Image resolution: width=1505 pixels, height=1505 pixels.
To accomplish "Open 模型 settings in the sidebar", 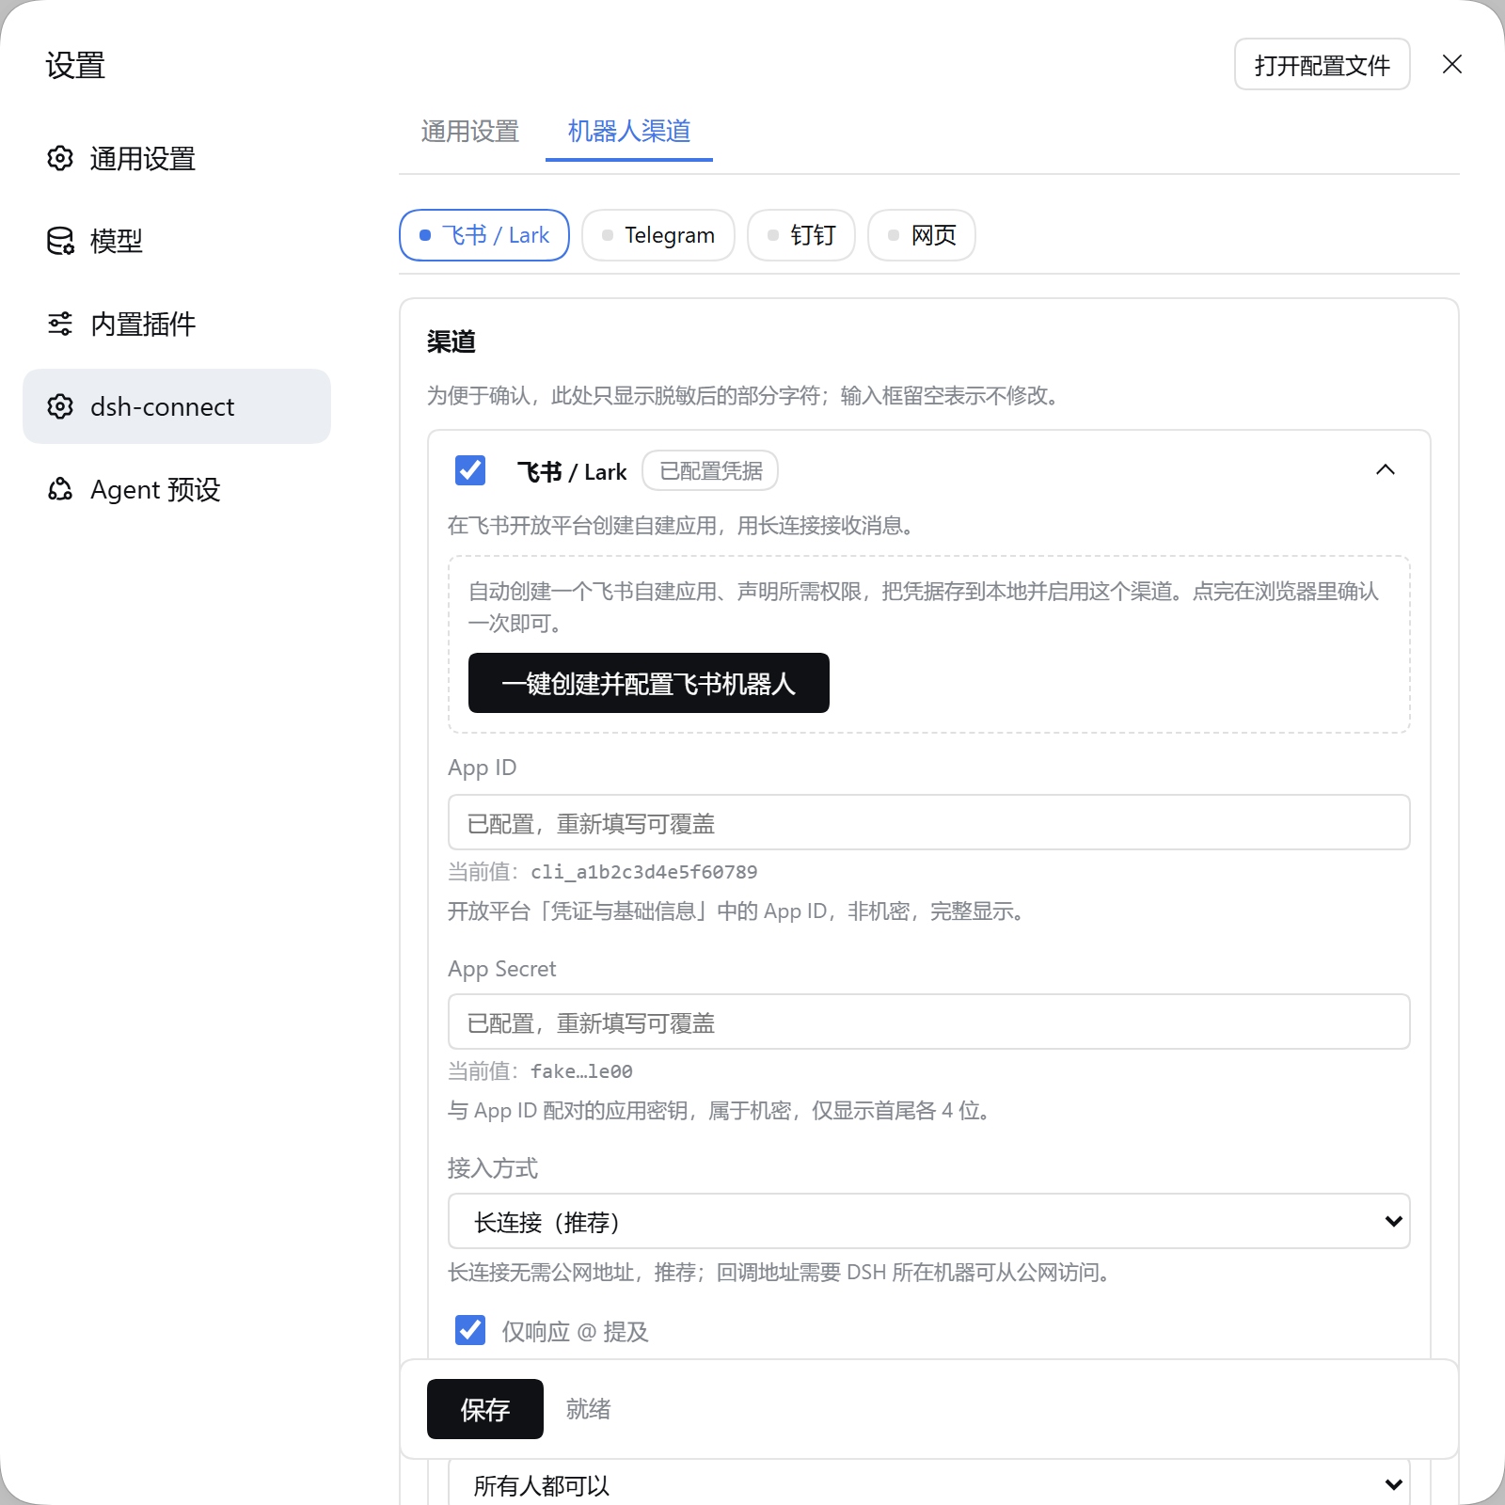I will (x=177, y=241).
